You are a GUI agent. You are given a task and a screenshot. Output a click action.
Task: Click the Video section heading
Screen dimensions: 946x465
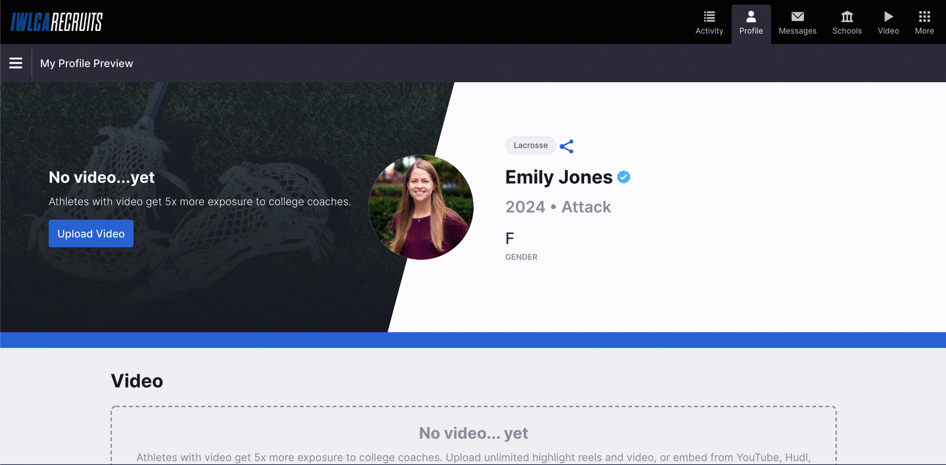point(137,381)
